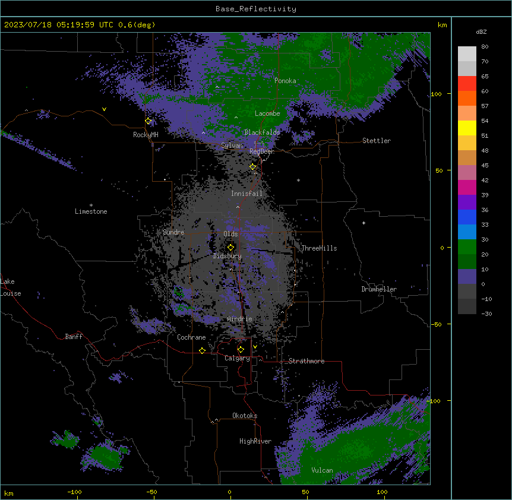Screen dimensions: 512x500
Task: Pick the magenta swatch between 42 and 39
Action: [467, 187]
